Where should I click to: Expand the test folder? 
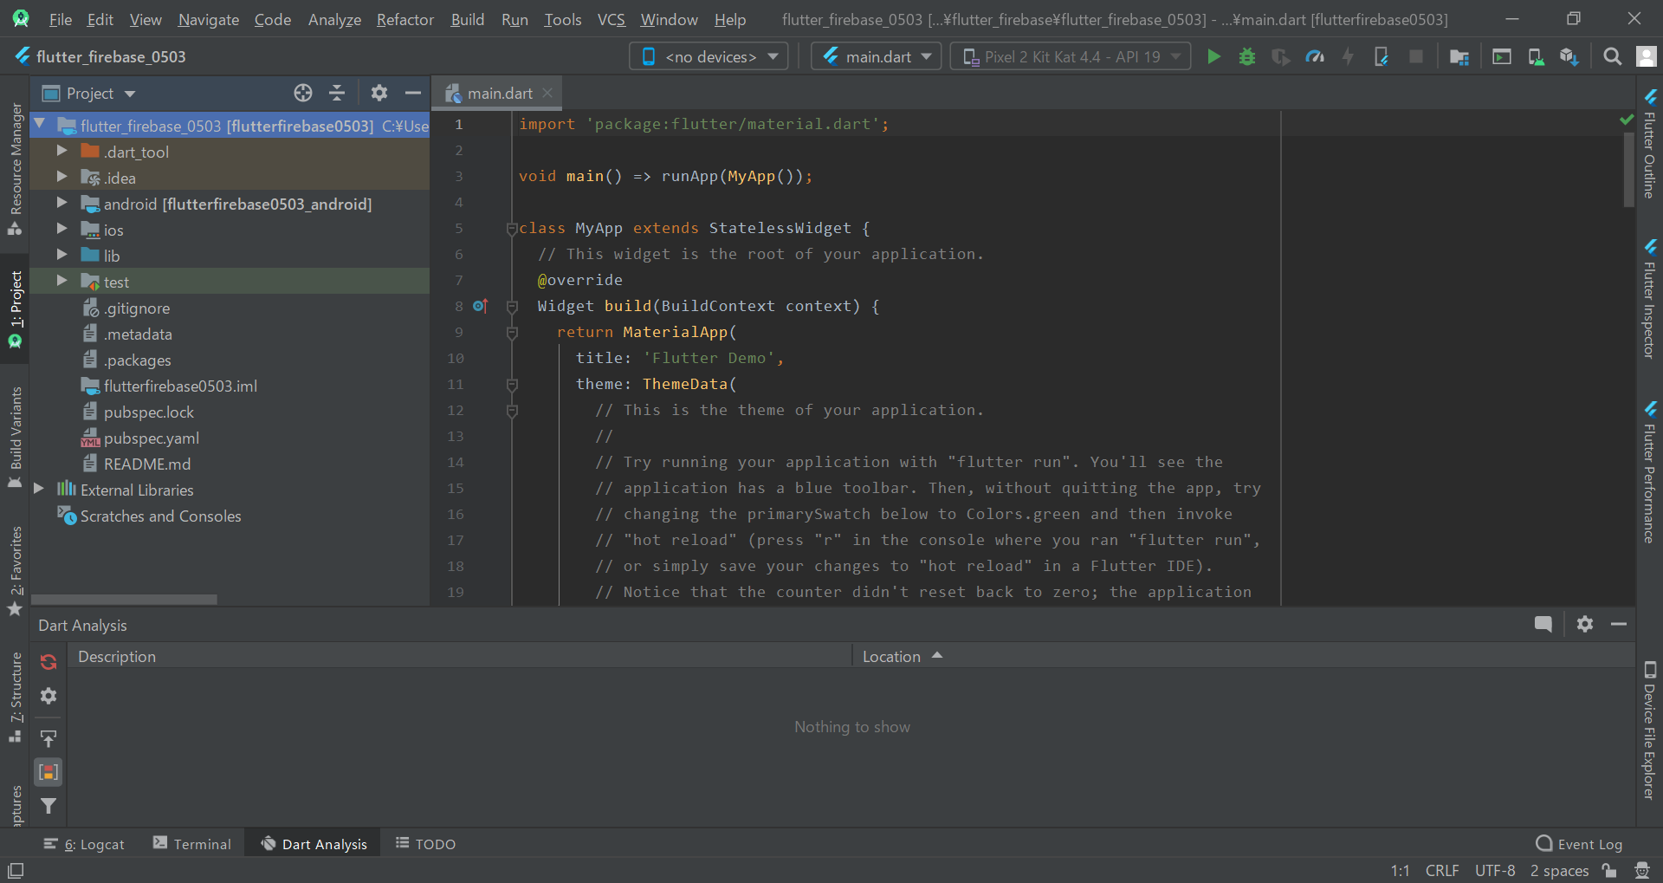61,281
